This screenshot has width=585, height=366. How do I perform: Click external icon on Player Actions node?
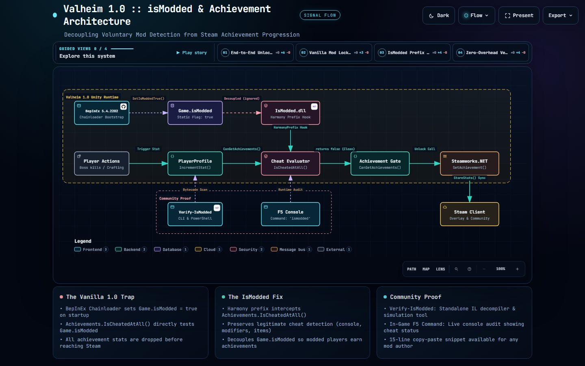tap(79, 156)
